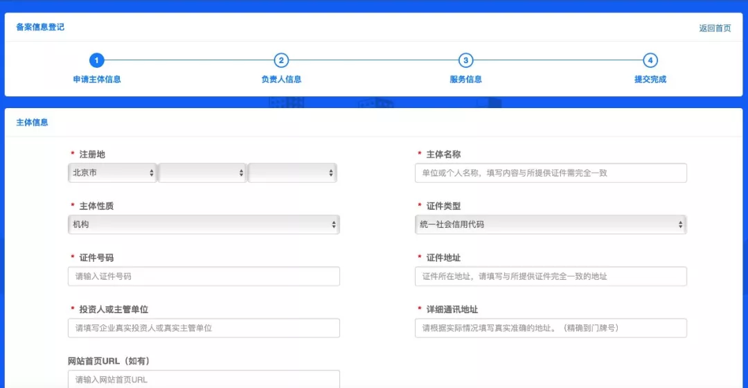Go to the 服务信息 step label
Screen dimensions: 748x388
(x=465, y=79)
